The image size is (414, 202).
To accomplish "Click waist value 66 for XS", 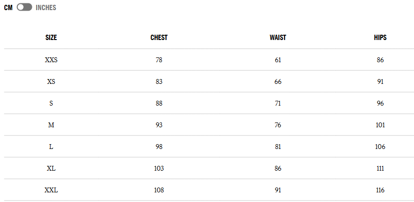I will [x=278, y=82].
